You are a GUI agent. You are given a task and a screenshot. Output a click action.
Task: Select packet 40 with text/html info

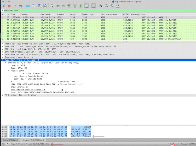[78, 39]
